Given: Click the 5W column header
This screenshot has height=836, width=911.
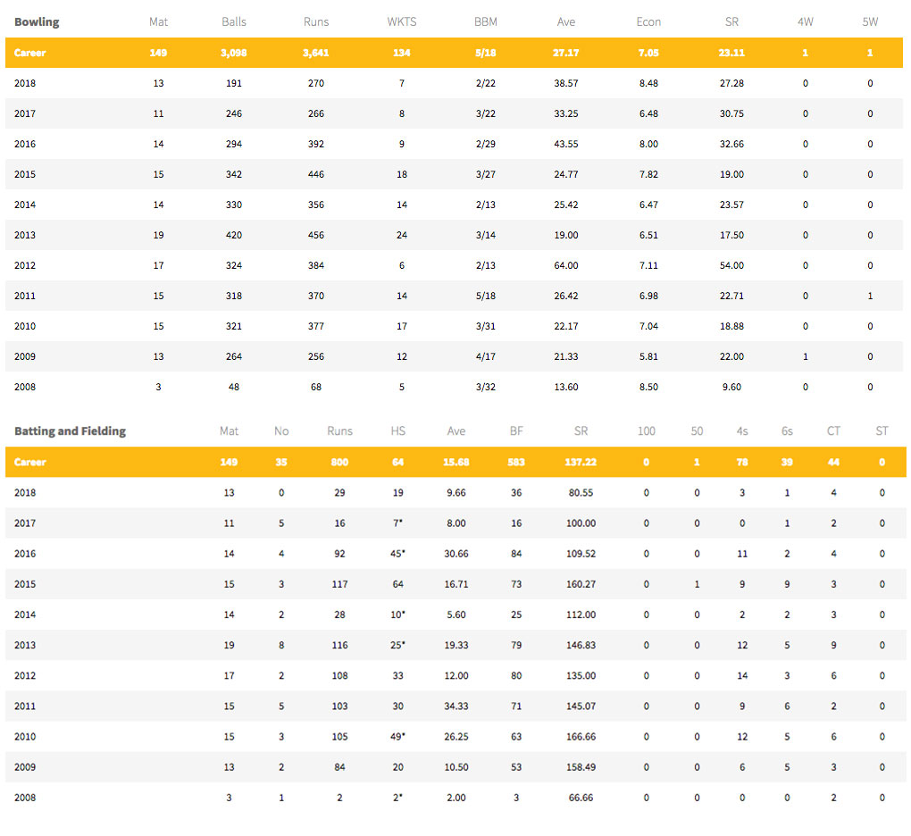Looking at the screenshot, I should coord(870,21).
